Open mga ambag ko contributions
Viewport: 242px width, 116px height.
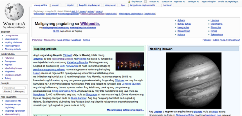coord(209,1)
